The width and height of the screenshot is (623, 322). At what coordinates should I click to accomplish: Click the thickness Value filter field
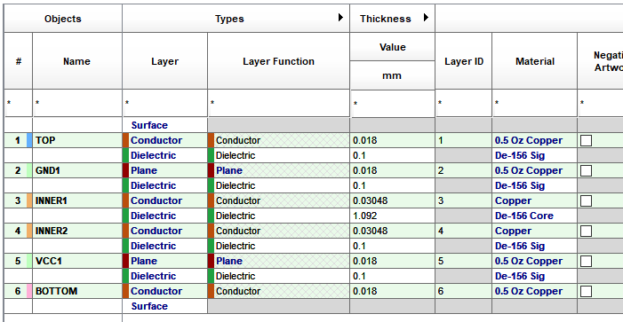[x=393, y=104]
